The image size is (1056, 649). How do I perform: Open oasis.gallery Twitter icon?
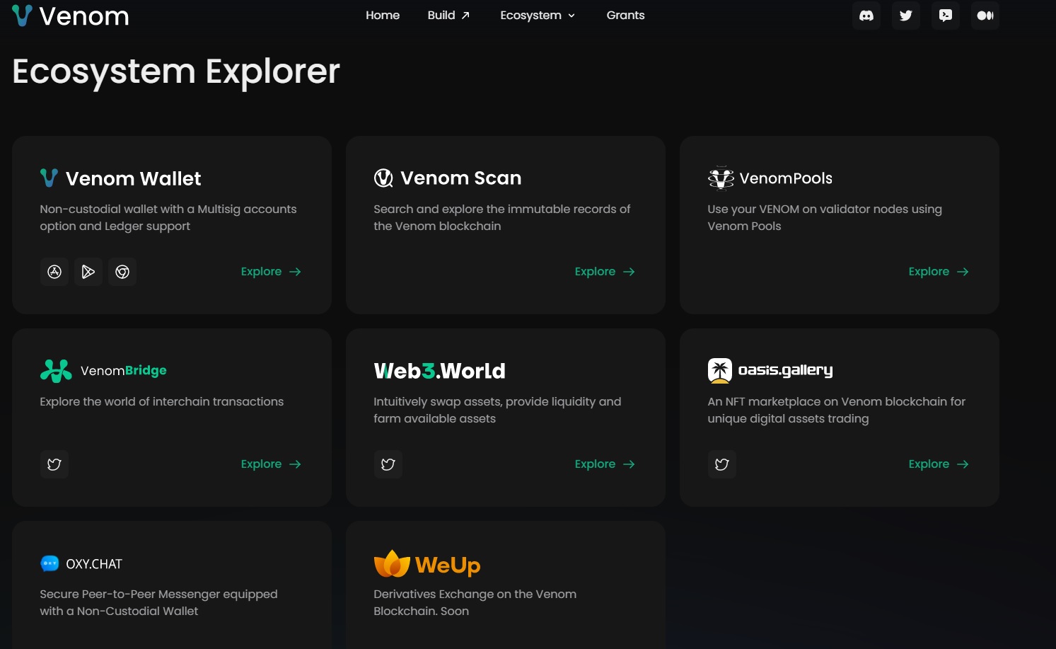(x=722, y=464)
